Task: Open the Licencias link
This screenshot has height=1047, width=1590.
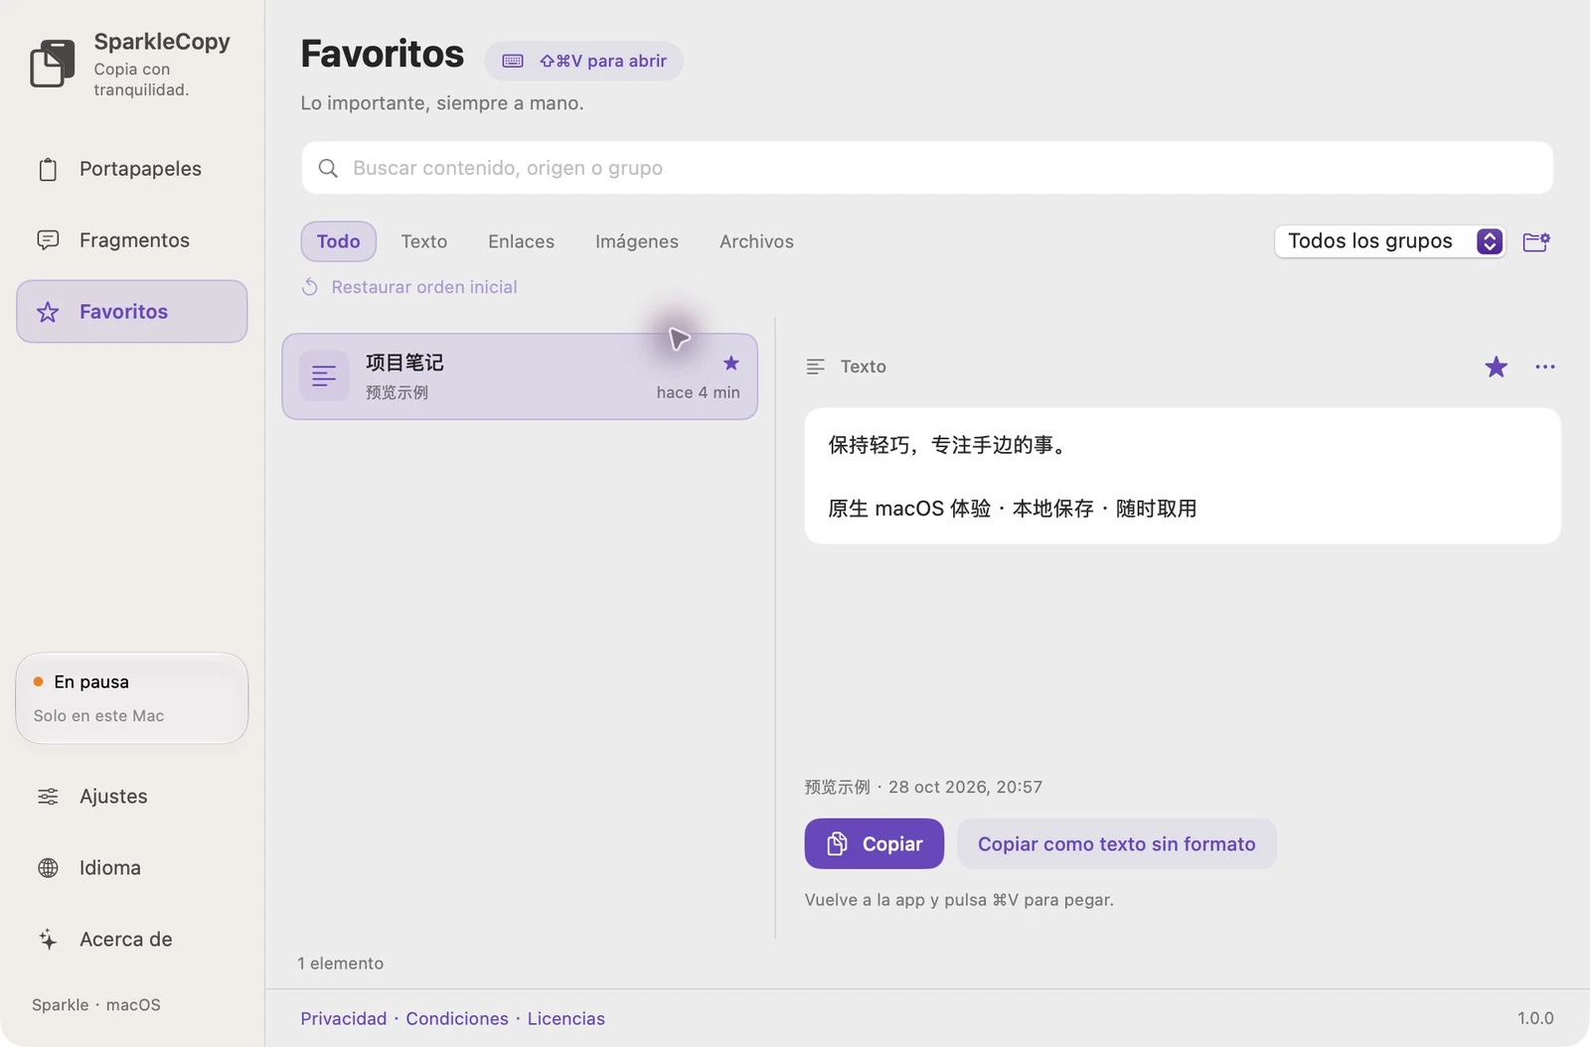Action: pyautogui.click(x=566, y=1018)
